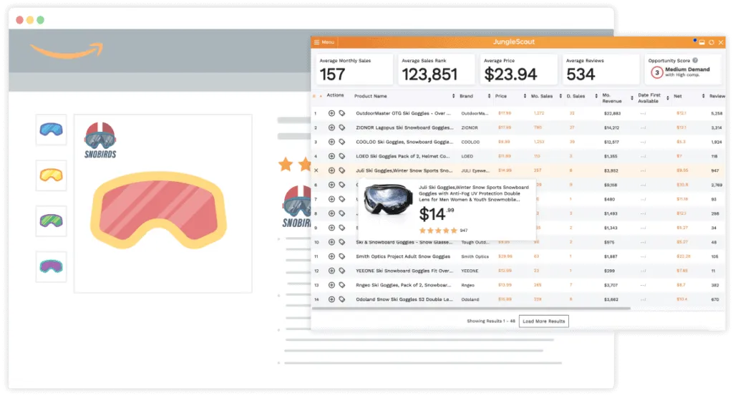Viewport: 733px width, 396px height.
Task: Click the horizontal scrollbar under the table
Action: [471, 309]
